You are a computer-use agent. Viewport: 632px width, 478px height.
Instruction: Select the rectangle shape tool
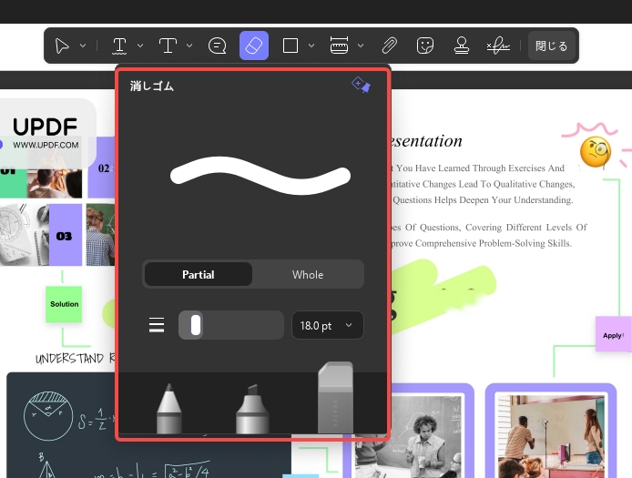click(291, 46)
